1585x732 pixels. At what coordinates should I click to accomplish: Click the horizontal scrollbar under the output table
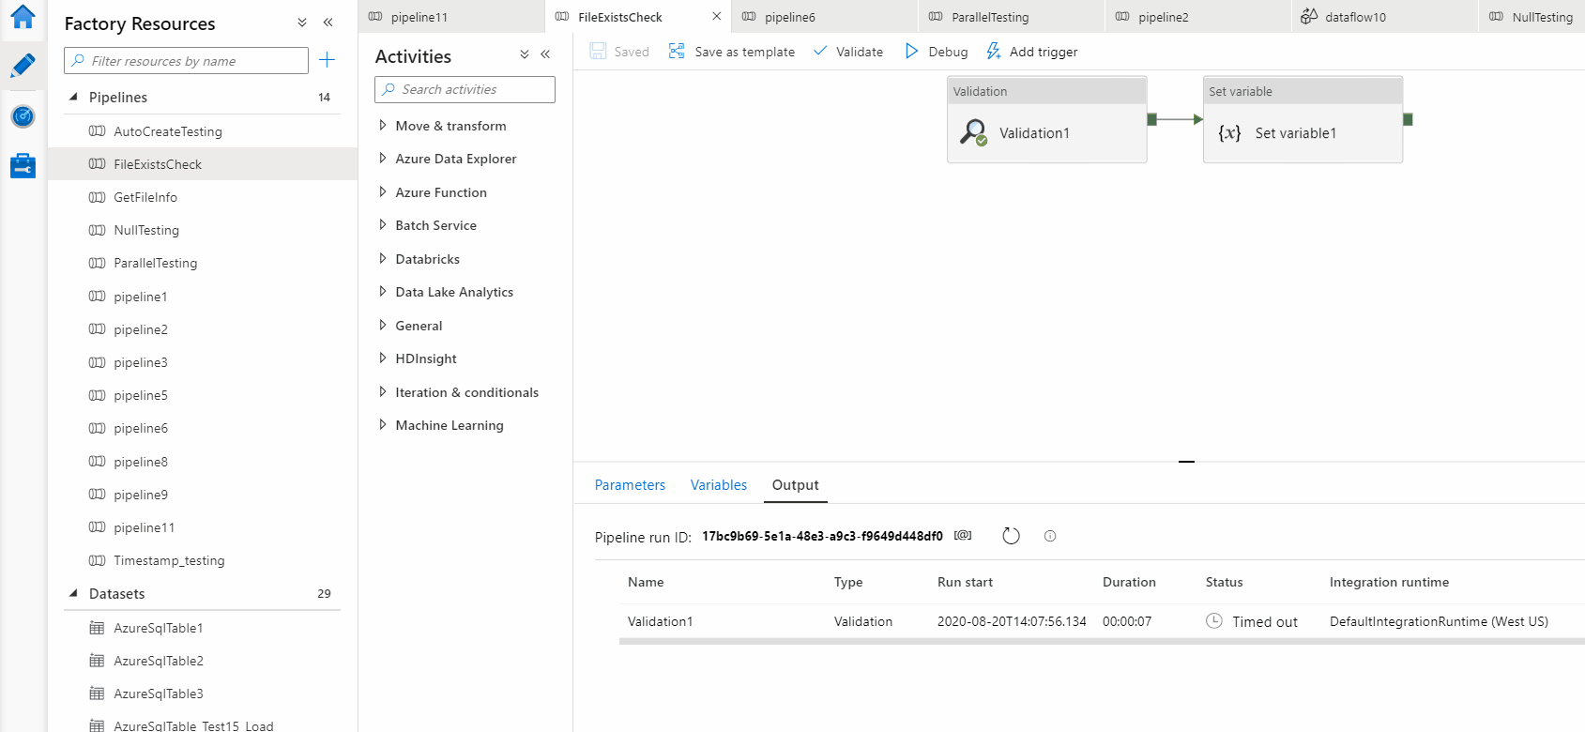point(1102,641)
